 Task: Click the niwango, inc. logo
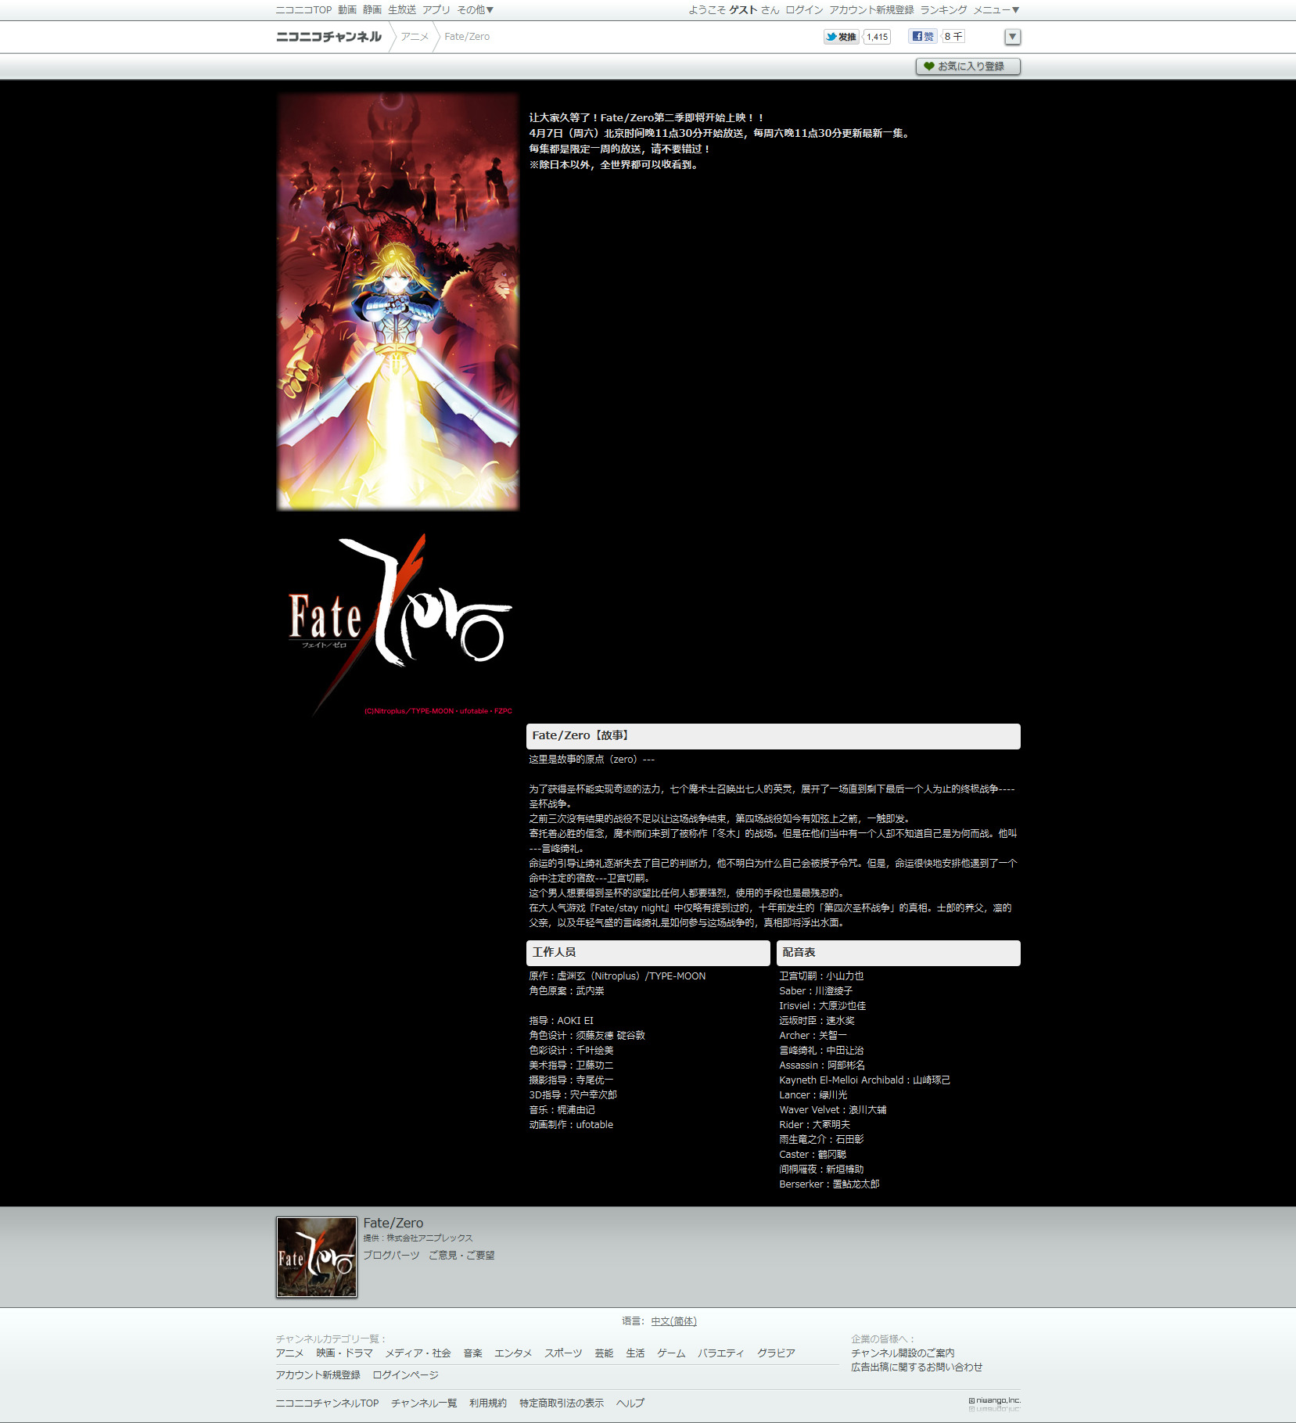[x=995, y=1404]
